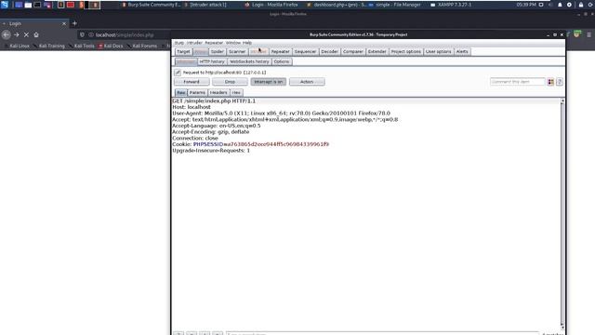This screenshot has width=595, height=335.
Task: Click the 'GET /simple/index.php HTTP/1.1' line
Action: [214, 101]
